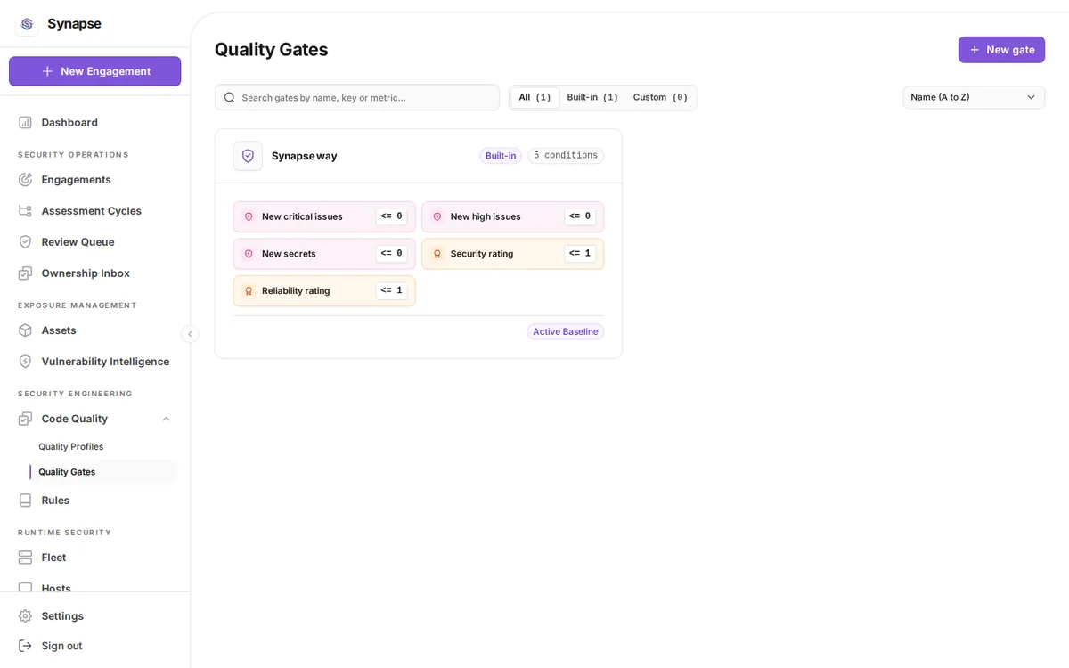Screen dimensions: 1069x668
Task: Click the Assets cube icon
Action: coord(25,330)
